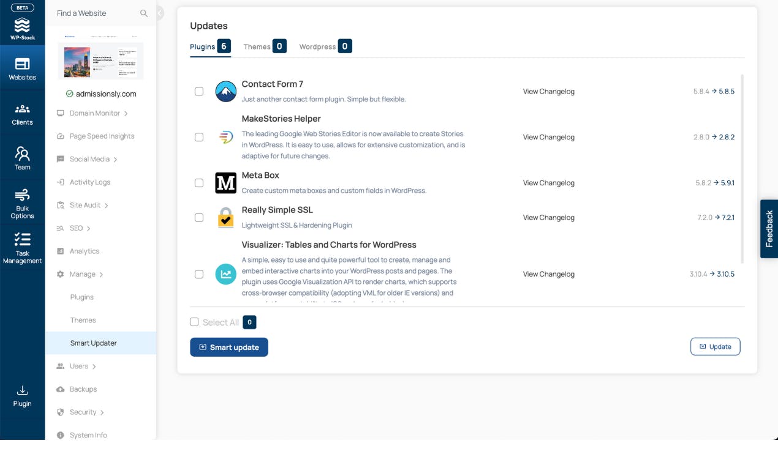View Changelog for the Visualizer plugin
Viewport: 778px width, 465px height.
[x=548, y=274]
